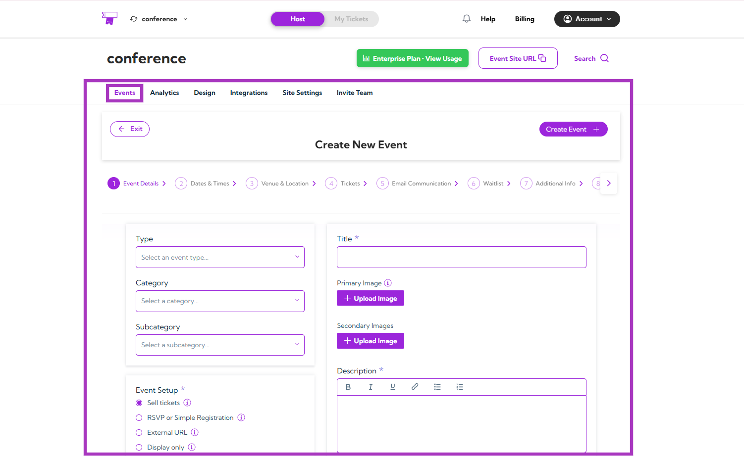Click the account avatar icon
744x456 pixels.
[x=568, y=19]
